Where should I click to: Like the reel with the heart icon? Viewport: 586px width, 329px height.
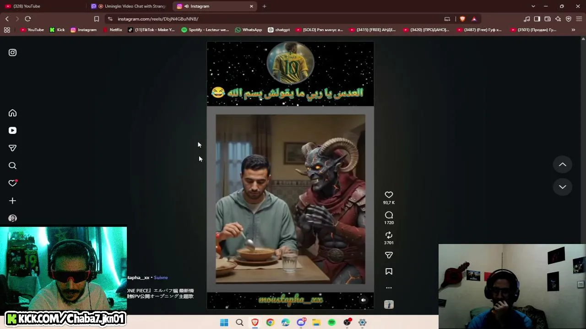tap(389, 195)
